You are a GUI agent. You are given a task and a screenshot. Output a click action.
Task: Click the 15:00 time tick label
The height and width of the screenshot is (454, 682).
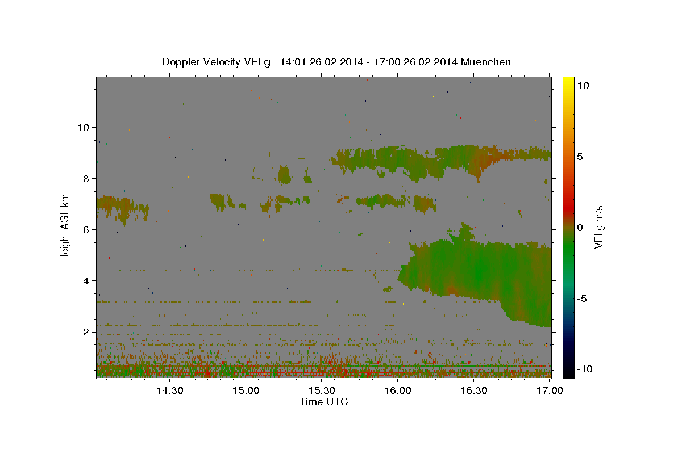tap(246, 390)
